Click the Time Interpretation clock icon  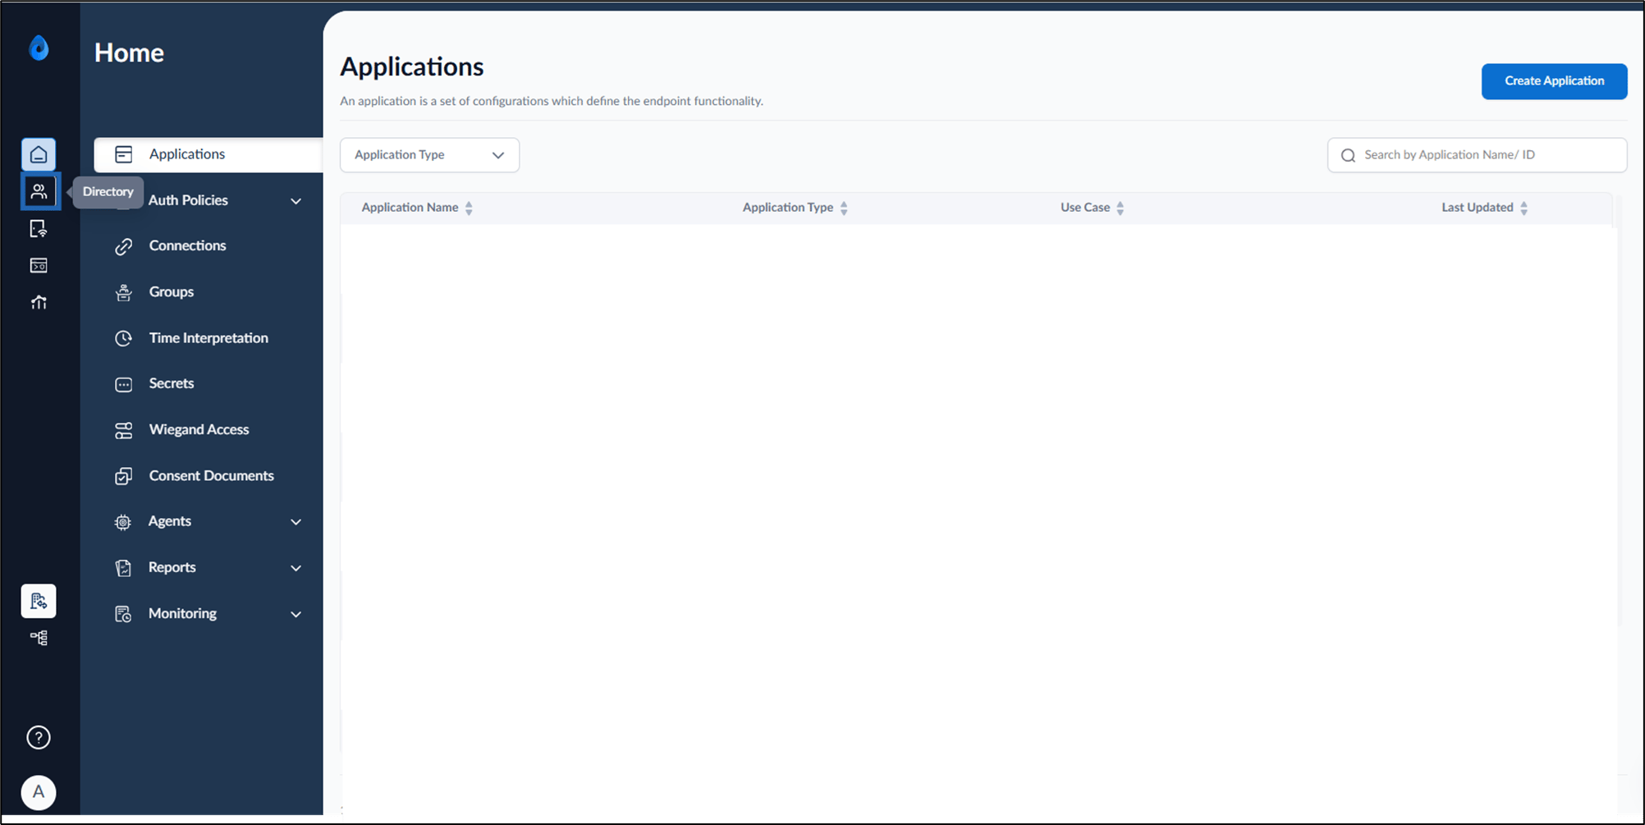click(x=124, y=338)
